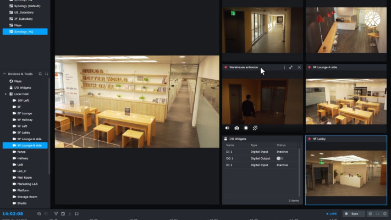Open Maps under Devices & Tools
Viewport: 391px width, 220px height.
point(25,81)
